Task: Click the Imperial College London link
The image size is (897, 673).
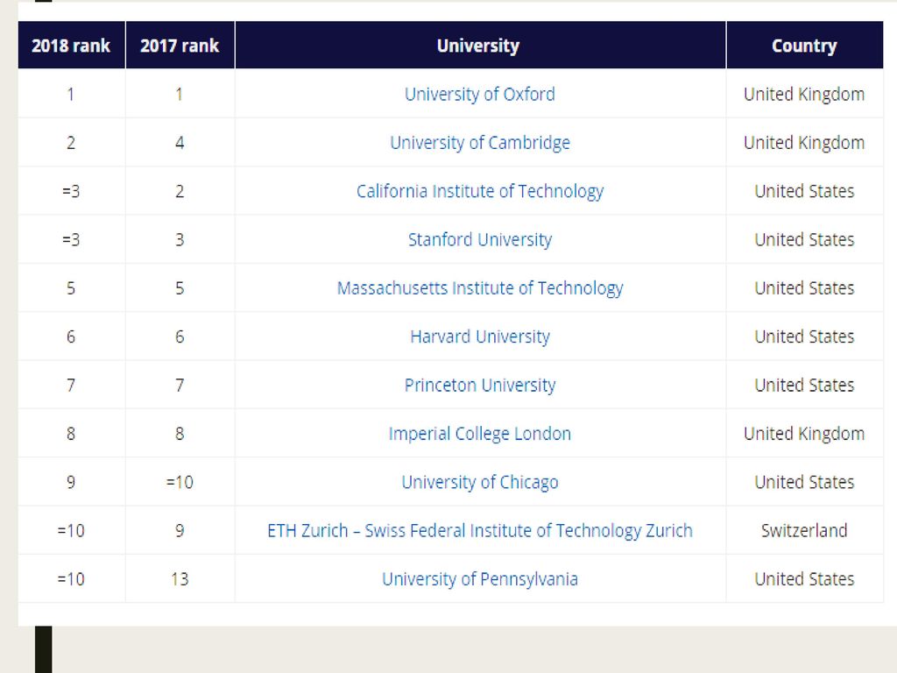Action: pos(479,434)
